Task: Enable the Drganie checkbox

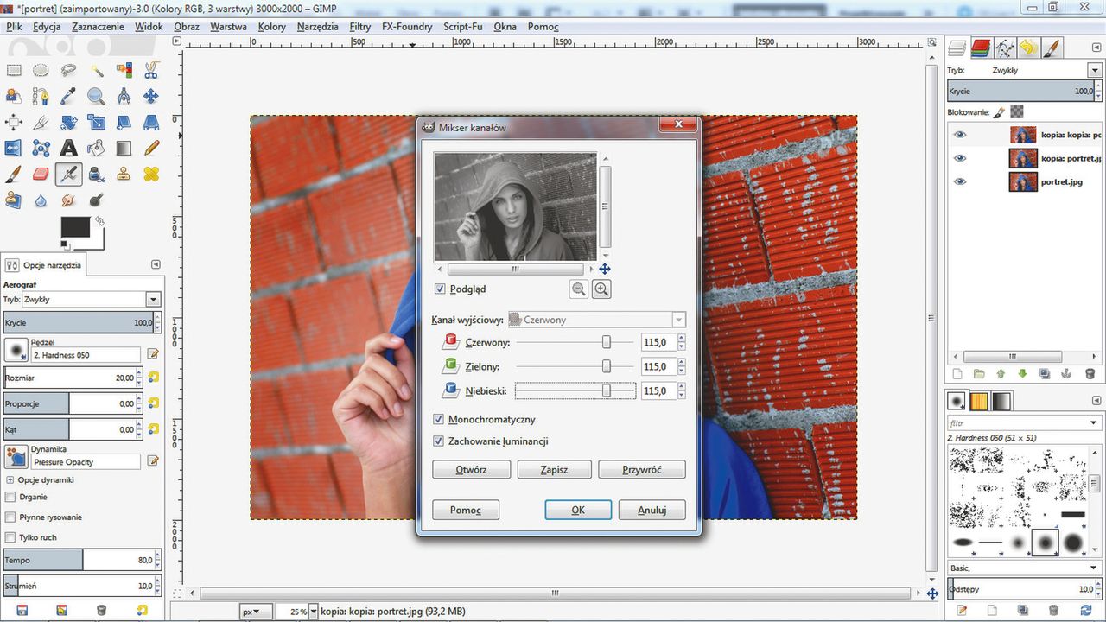Action: (10, 497)
